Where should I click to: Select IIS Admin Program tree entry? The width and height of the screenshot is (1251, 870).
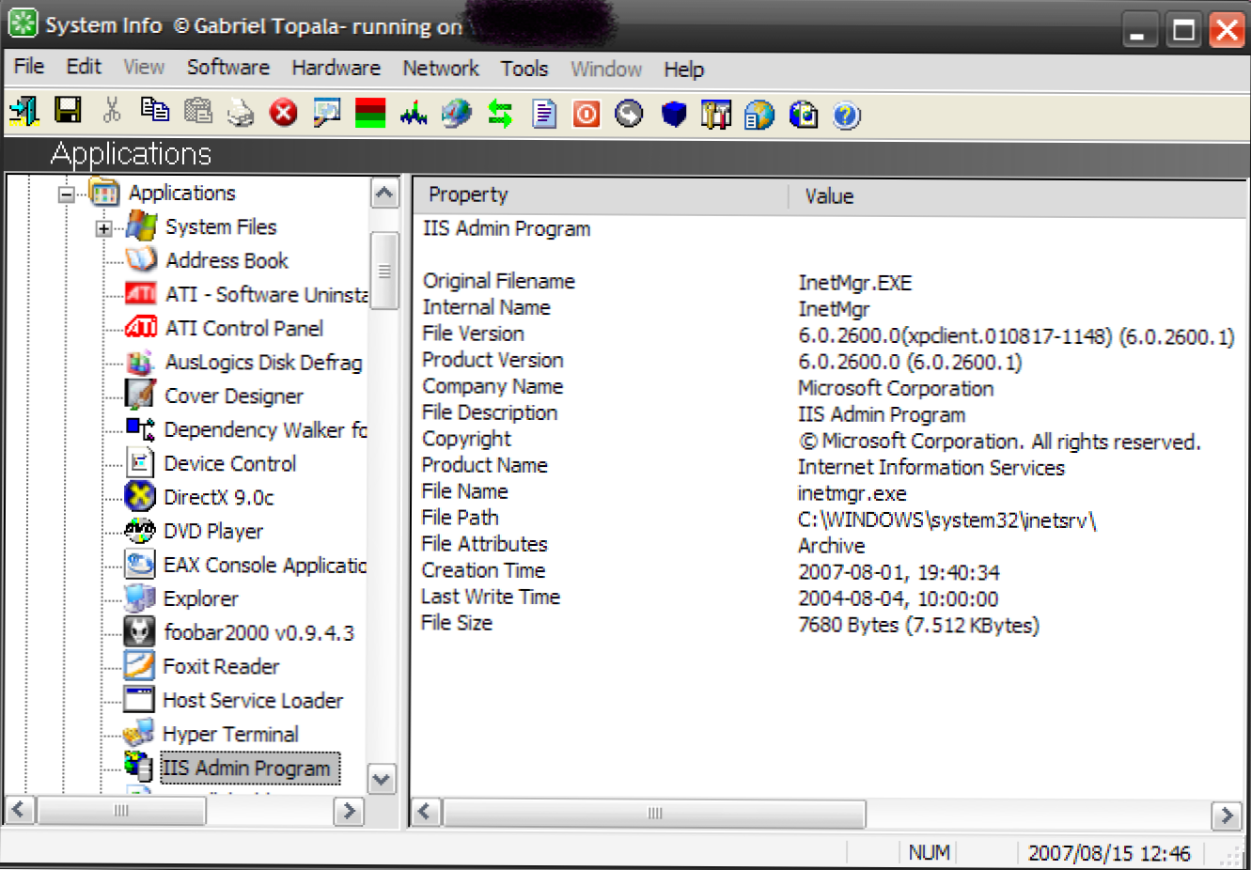click(249, 768)
